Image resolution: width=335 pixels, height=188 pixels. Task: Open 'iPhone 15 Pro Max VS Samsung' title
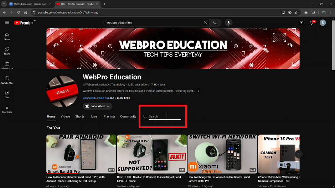tap(279, 179)
